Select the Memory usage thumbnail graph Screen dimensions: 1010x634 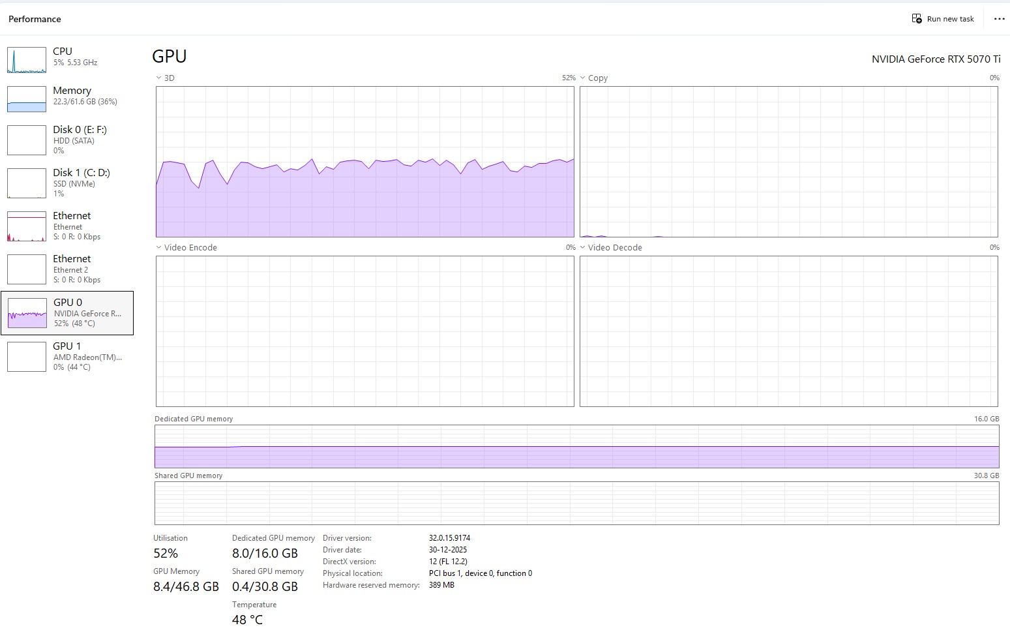27,99
